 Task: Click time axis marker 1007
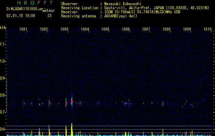click(x=146, y=29)
